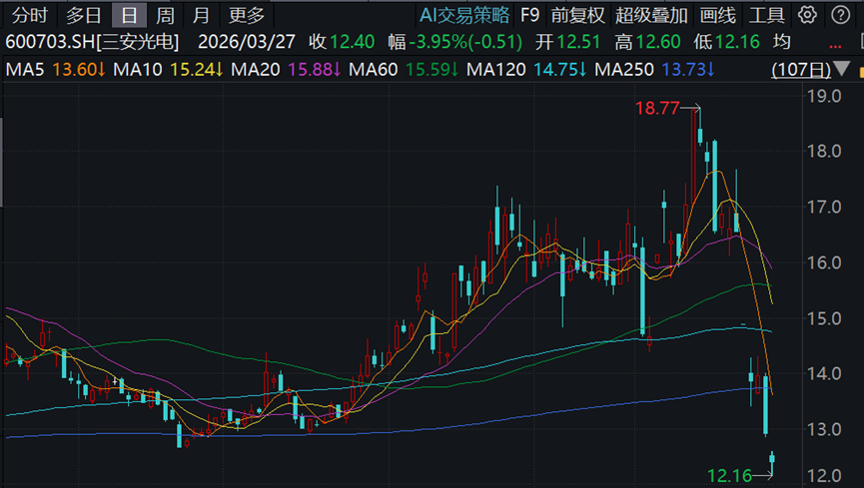Switch to the 多日 multi-day tab
Image resolution: width=864 pixels, height=488 pixels.
(83, 15)
